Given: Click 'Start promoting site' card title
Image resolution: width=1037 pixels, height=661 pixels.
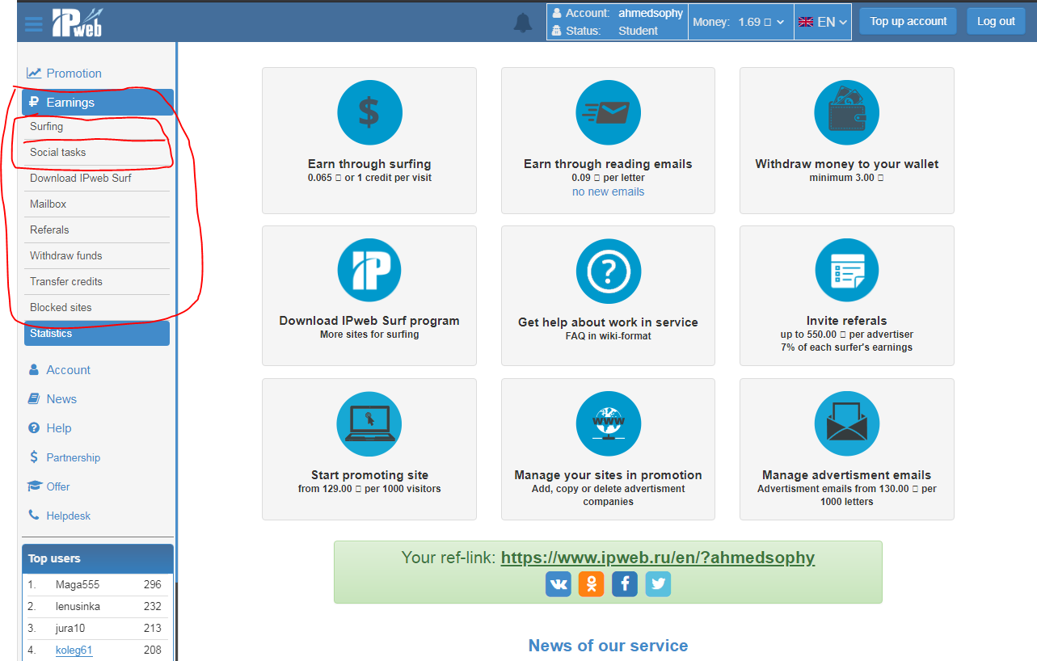Looking at the screenshot, I should [369, 475].
